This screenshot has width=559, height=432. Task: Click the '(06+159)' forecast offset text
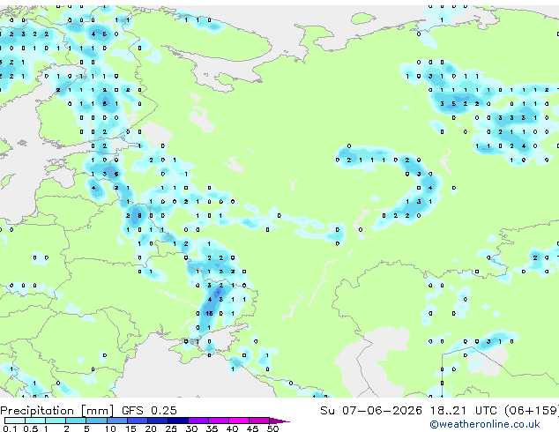tap(532, 411)
